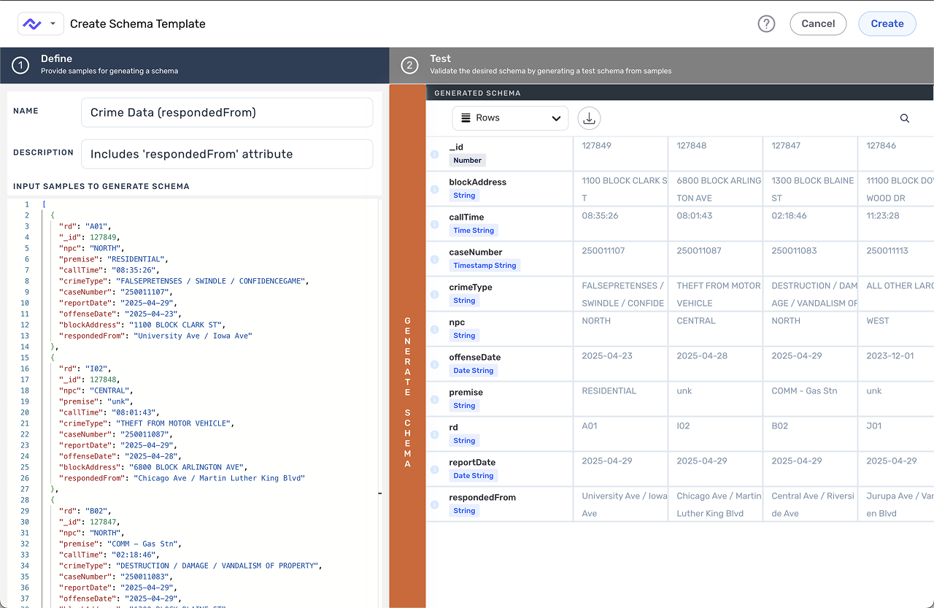Image resolution: width=934 pixels, height=608 pixels.
Task: Expand the Rows dropdown chevron
Action: pos(556,118)
